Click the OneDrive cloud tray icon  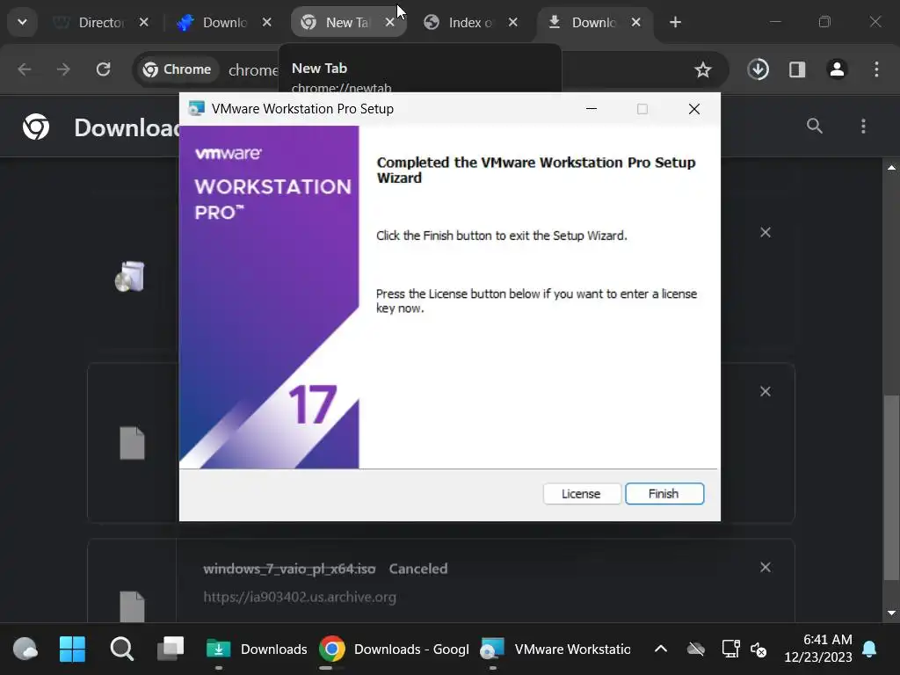point(696,650)
